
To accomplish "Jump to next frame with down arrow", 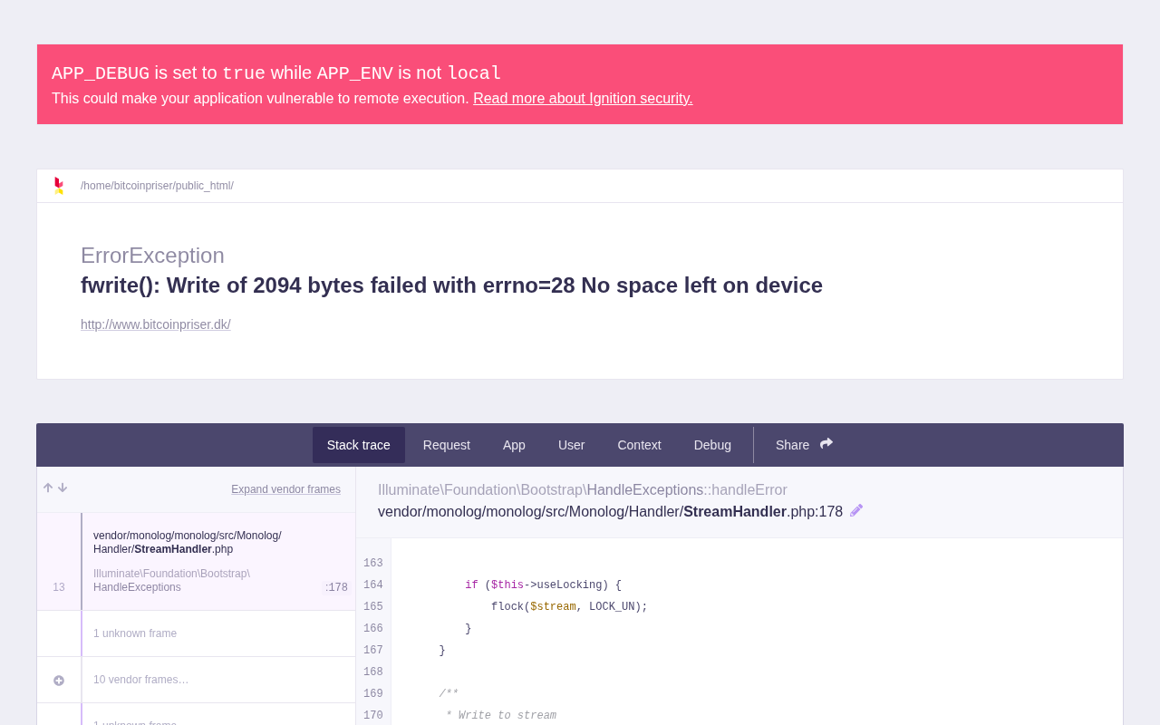I will coord(63,488).
